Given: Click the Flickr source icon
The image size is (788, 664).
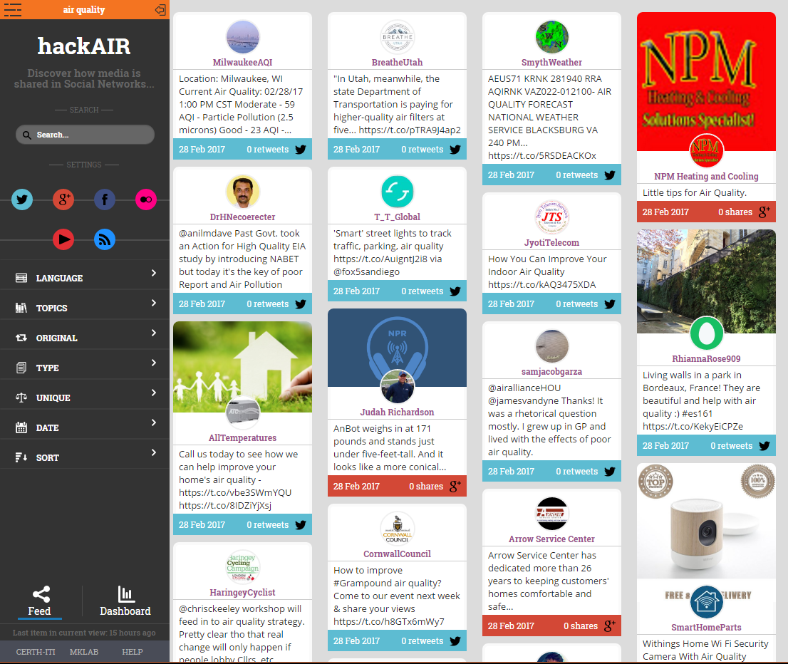Looking at the screenshot, I should (146, 199).
